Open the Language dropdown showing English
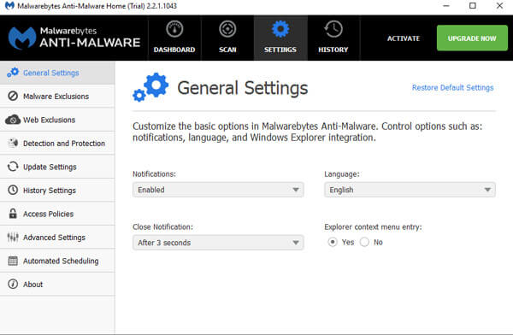Image resolution: width=513 pixels, height=335 pixels. (410, 190)
